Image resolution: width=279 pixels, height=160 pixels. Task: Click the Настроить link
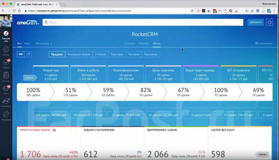click(266, 44)
